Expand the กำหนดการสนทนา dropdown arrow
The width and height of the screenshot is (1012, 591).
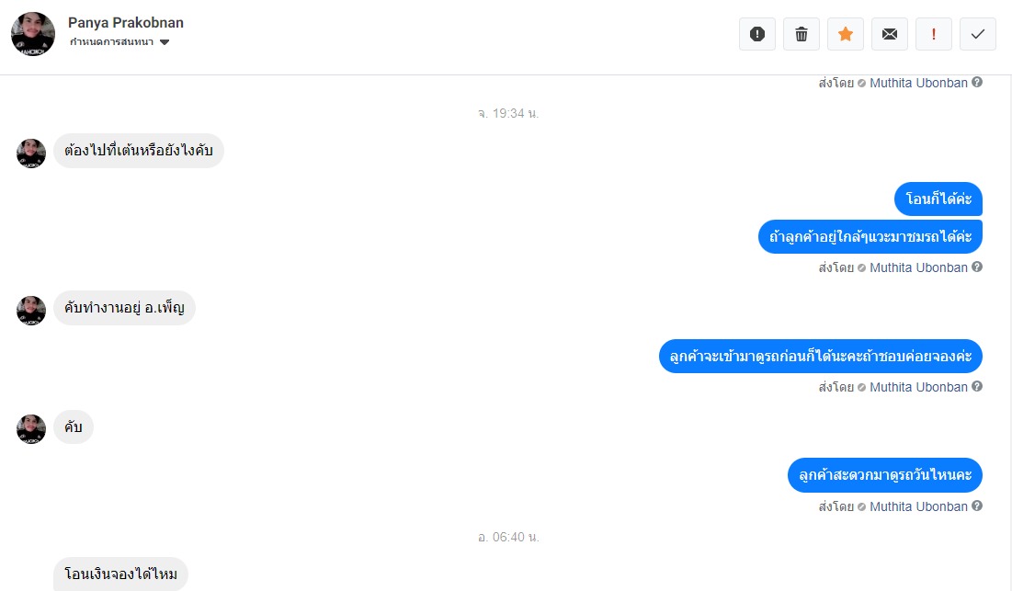[x=165, y=42]
